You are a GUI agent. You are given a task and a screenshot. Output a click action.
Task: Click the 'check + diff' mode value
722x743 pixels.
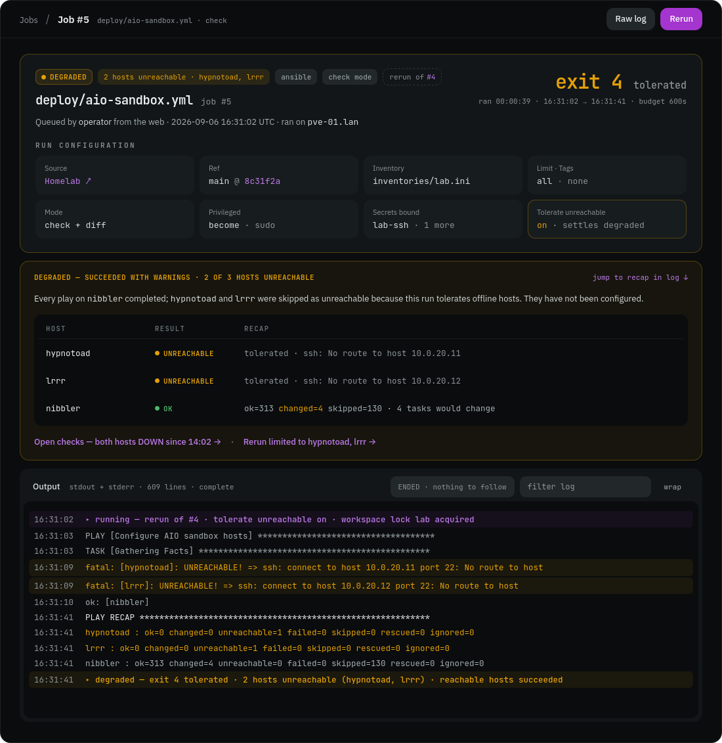pos(75,225)
